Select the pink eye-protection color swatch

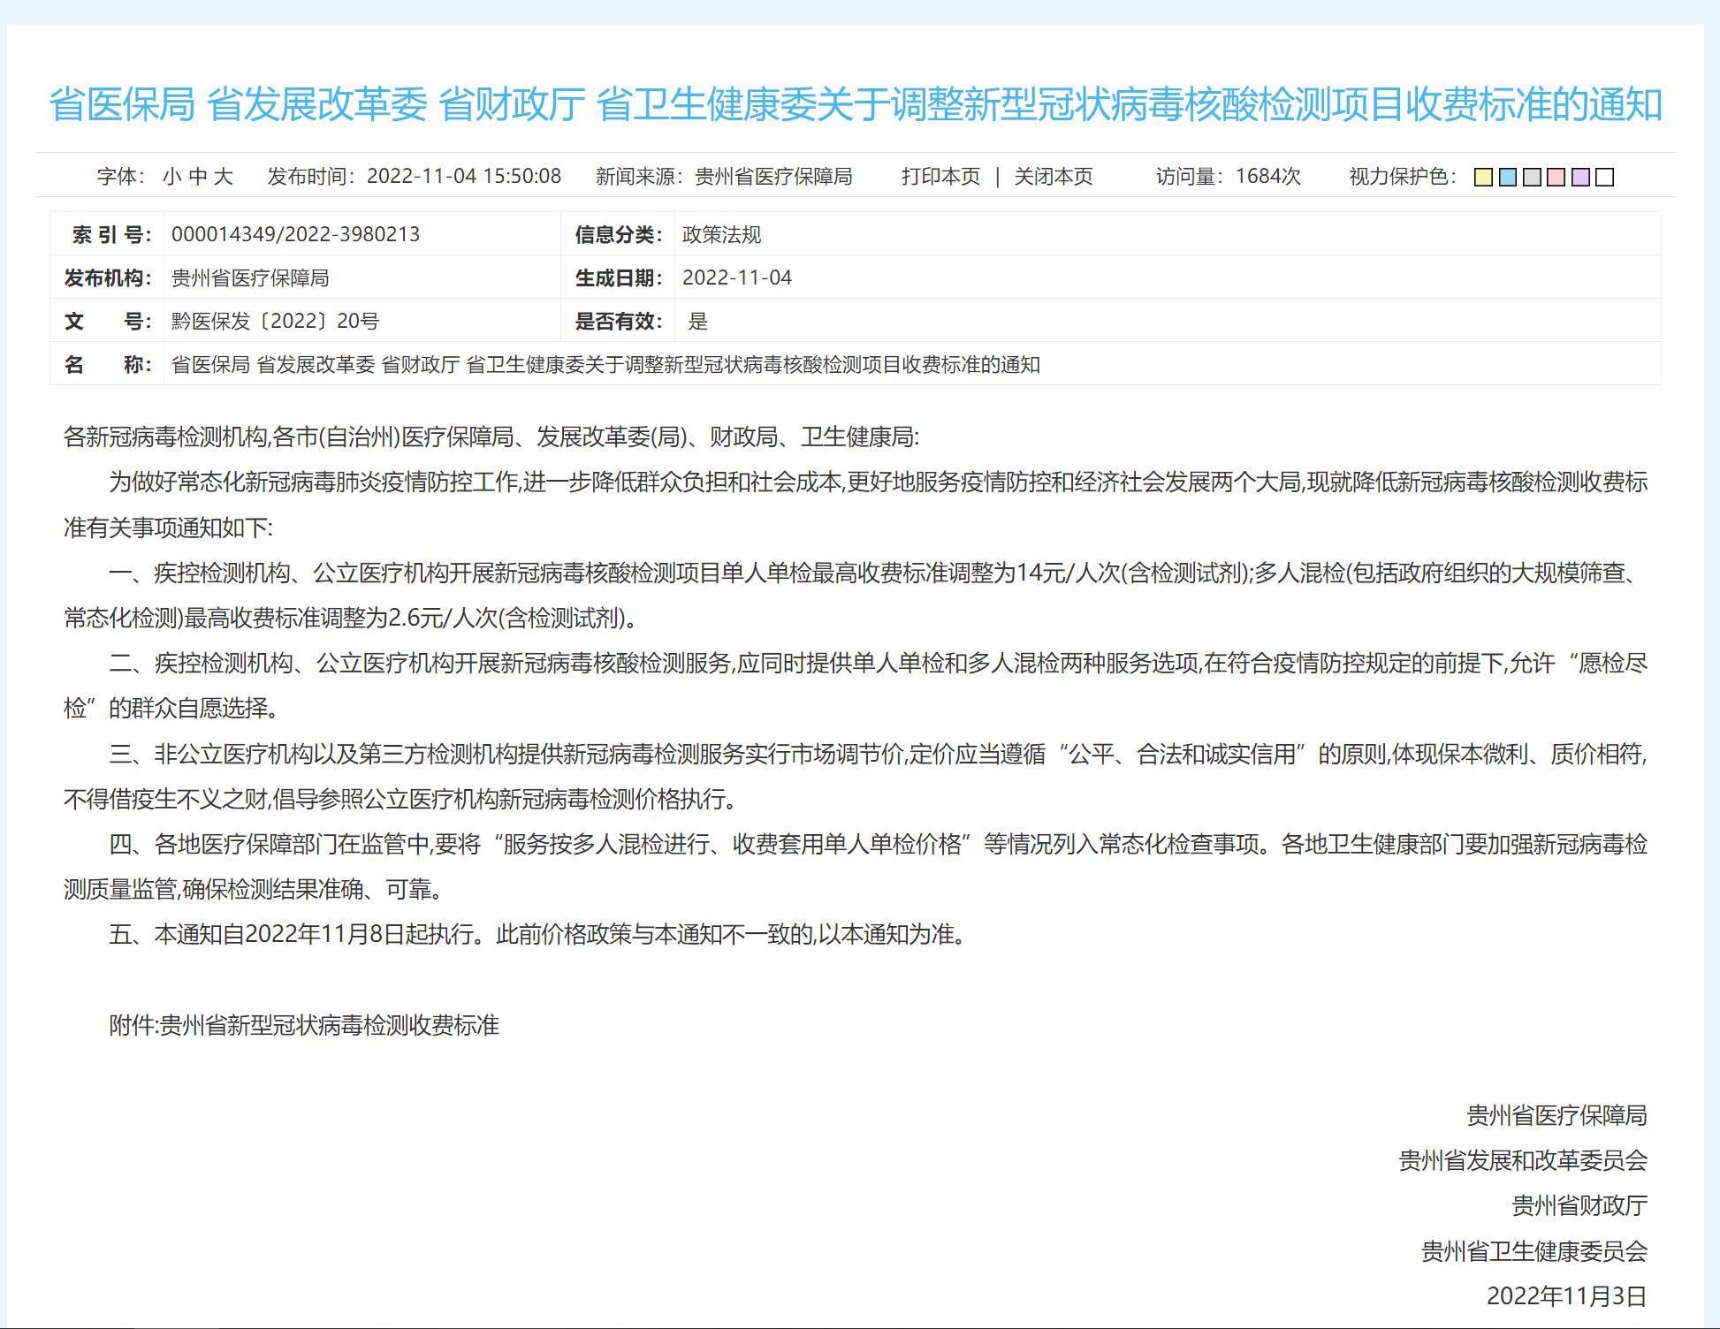click(x=1556, y=178)
